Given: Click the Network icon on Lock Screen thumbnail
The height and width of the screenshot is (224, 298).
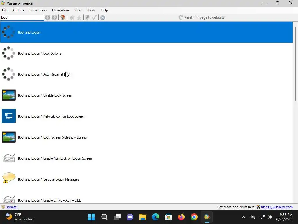Looking at the screenshot, I should tap(9, 116).
